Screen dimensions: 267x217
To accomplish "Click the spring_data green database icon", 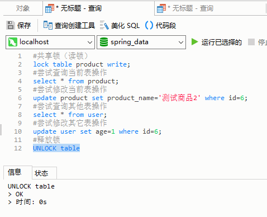I will tap(104, 42).
